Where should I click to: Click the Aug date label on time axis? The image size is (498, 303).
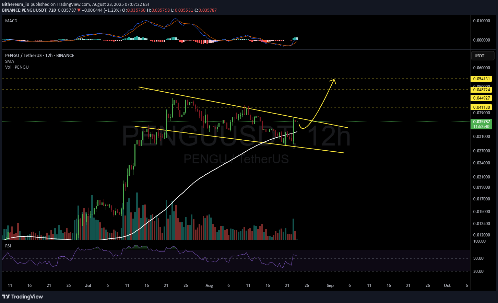[209, 285]
